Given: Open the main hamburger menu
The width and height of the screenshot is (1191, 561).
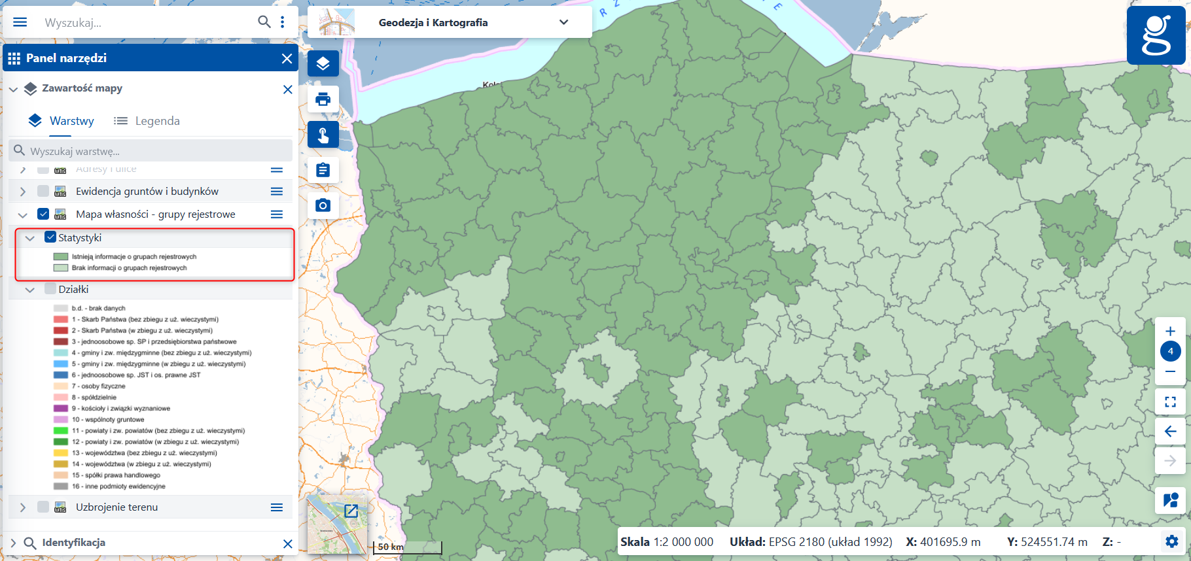Looking at the screenshot, I should point(20,22).
